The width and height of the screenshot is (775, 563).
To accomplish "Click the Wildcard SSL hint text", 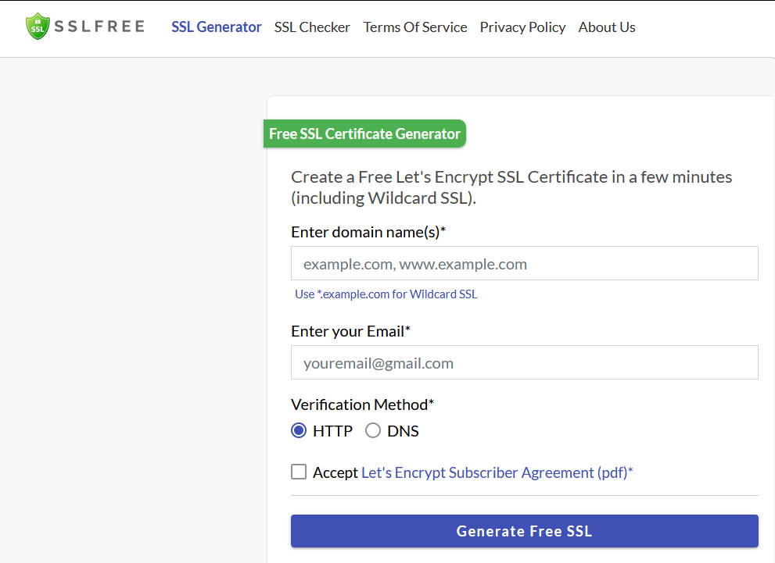I will 386,294.
